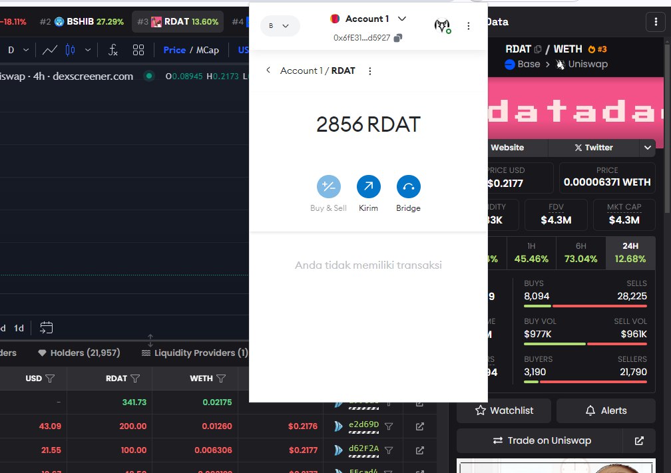Open Trade on Uniswap external link icon
The image size is (671, 473).
(639, 440)
